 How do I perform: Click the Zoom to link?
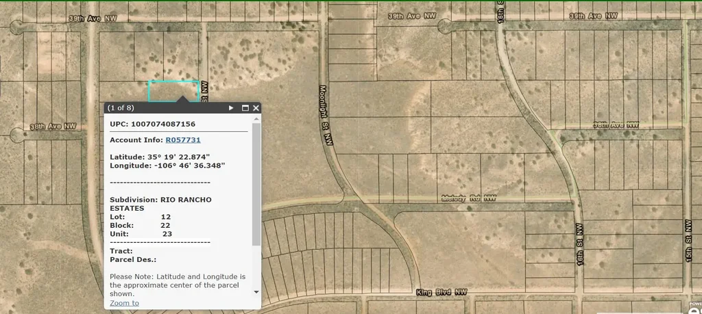click(x=124, y=303)
